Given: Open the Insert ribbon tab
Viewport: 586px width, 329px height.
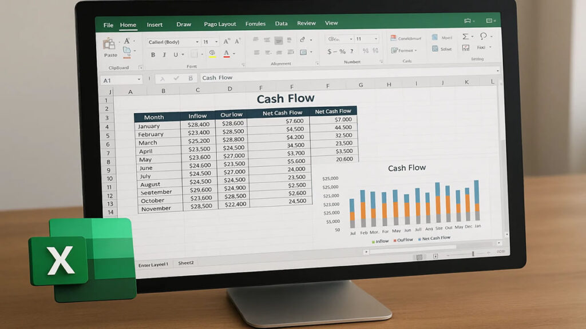Looking at the screenshot, I should pos(155,25).
